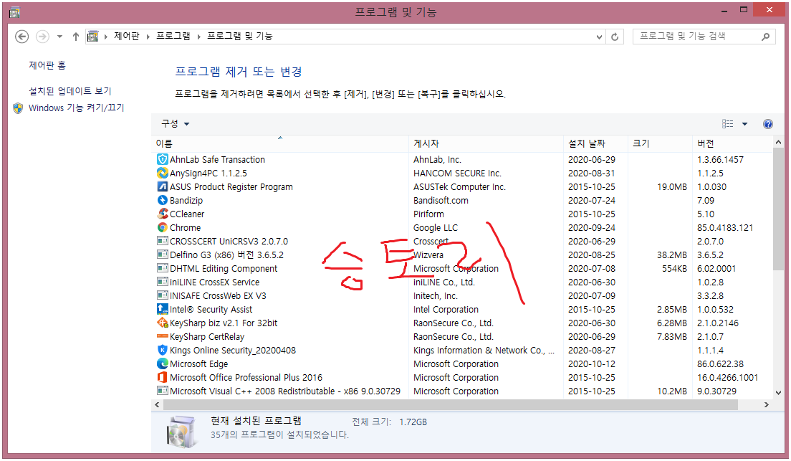Click 제어판 in the breadcrumb path
The image size is (791, 461).
pyautogui.click(x=127, y=37)
